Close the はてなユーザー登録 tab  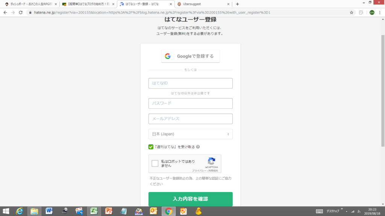[171, 4]
